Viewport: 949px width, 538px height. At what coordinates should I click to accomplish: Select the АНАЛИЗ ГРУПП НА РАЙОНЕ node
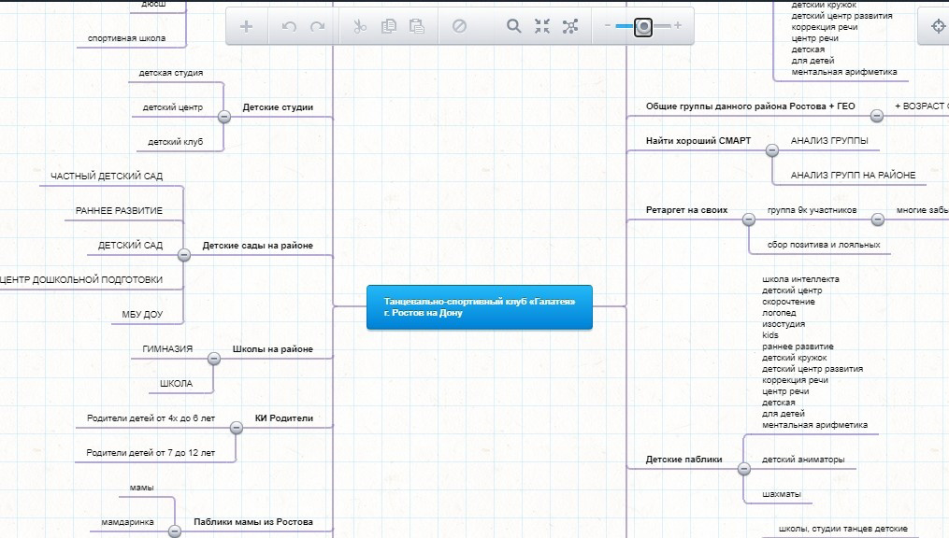point(853,175)
